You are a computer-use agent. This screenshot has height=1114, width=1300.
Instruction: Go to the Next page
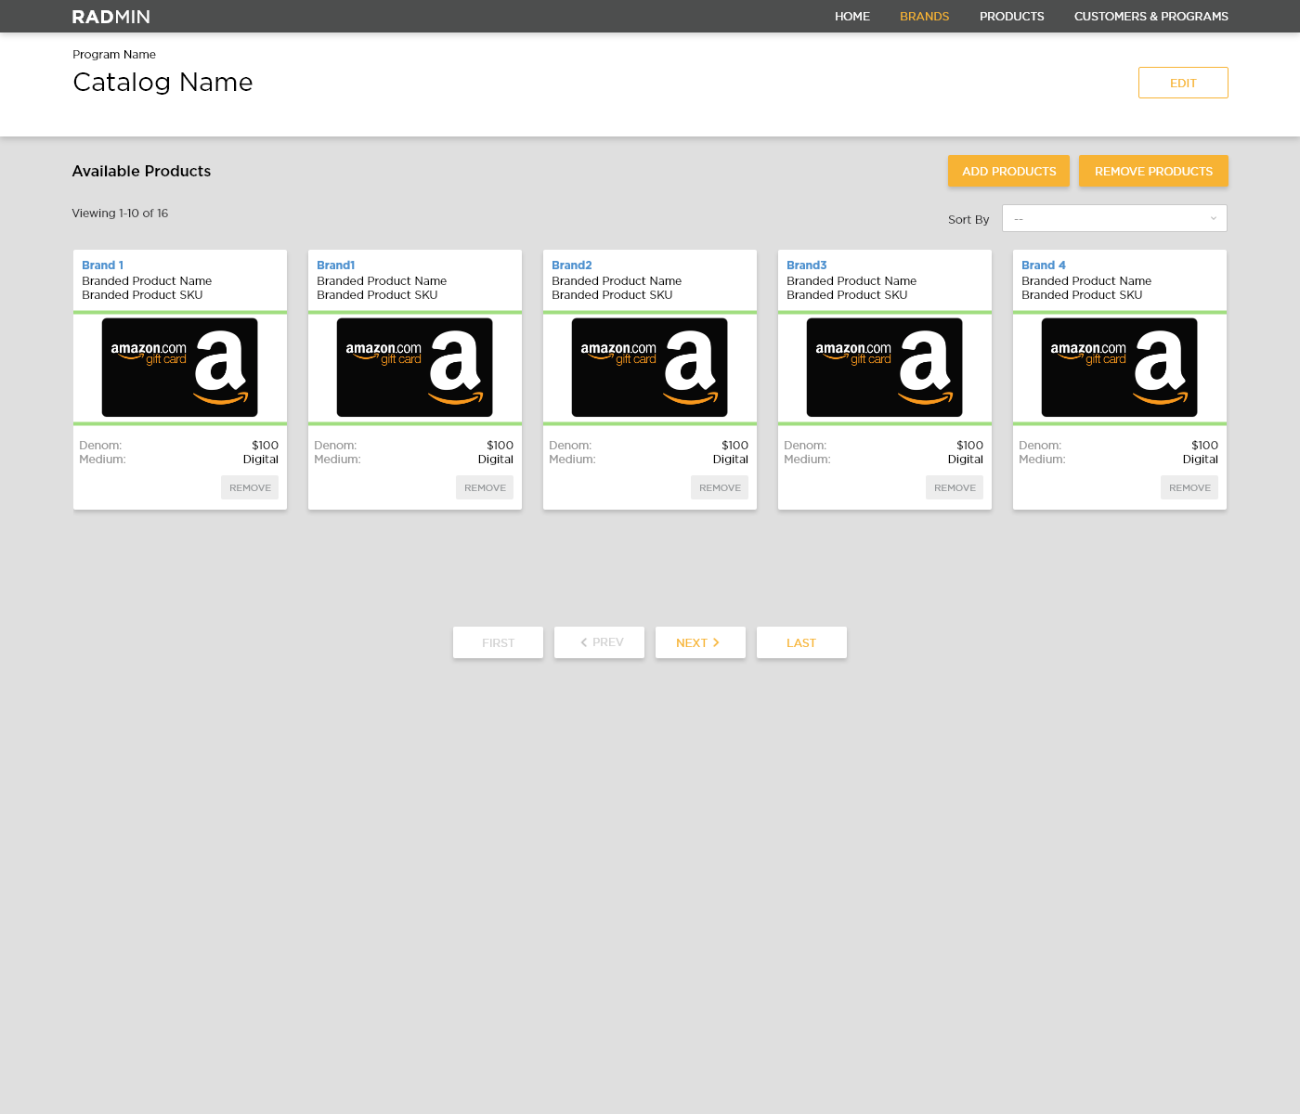click(x=699, y=642)
